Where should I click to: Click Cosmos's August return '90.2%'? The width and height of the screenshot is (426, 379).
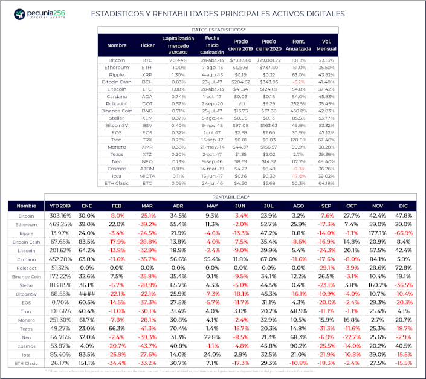click(299, 346)
